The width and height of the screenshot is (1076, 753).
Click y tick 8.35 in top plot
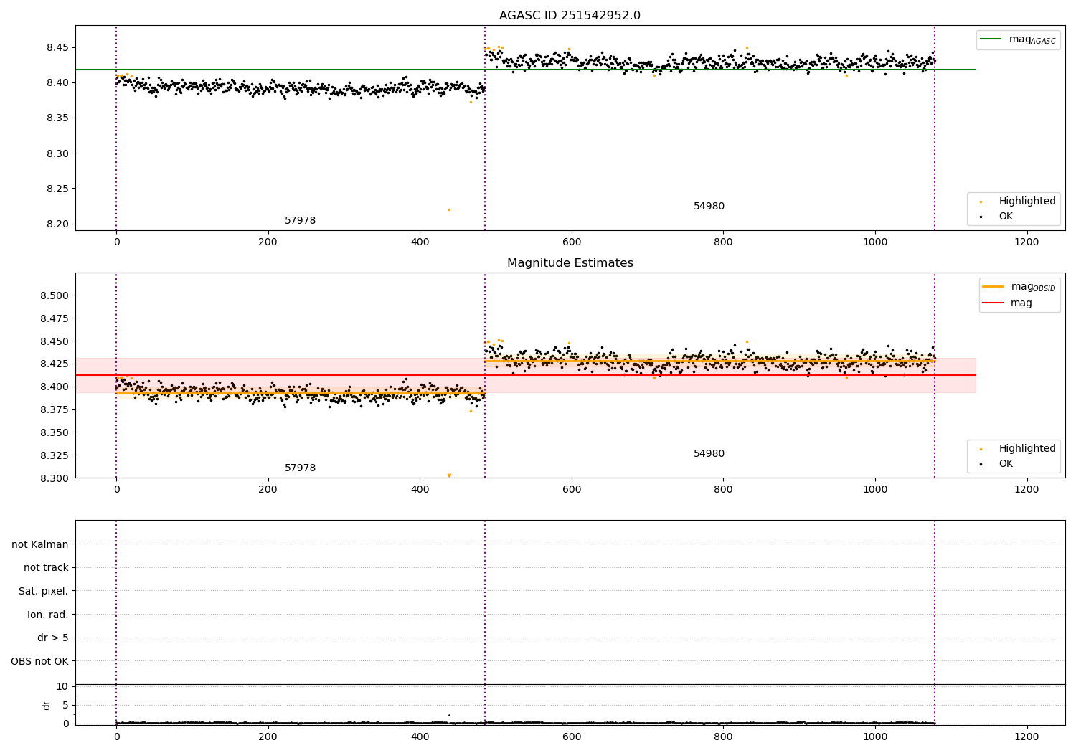(x=57, y=118)
